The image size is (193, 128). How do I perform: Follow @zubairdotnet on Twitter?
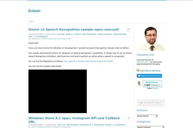pyautogui.click(x=149, y=76)
